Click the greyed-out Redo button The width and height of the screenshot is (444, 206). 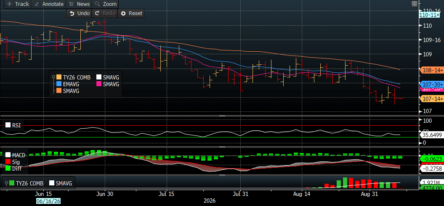point(105,13)
